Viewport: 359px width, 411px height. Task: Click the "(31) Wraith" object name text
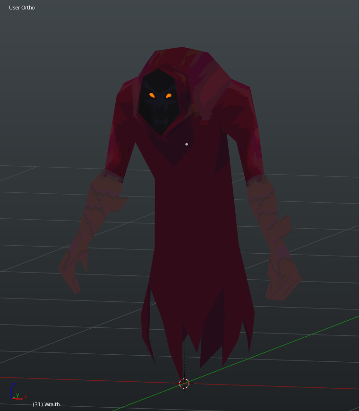tap(46, 404)
